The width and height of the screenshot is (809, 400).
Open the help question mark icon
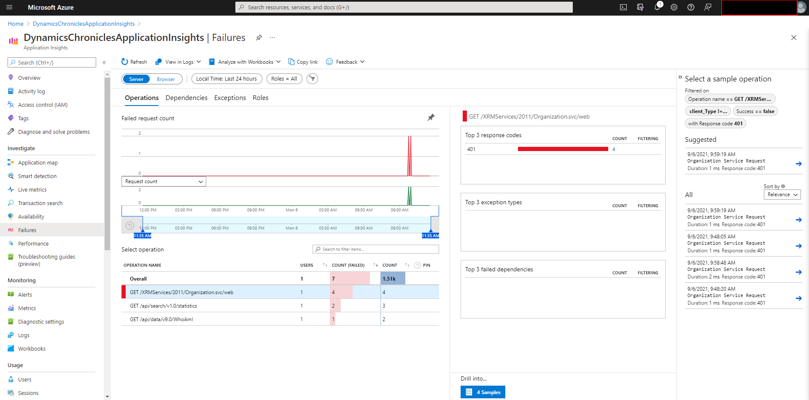pos(691,7)
